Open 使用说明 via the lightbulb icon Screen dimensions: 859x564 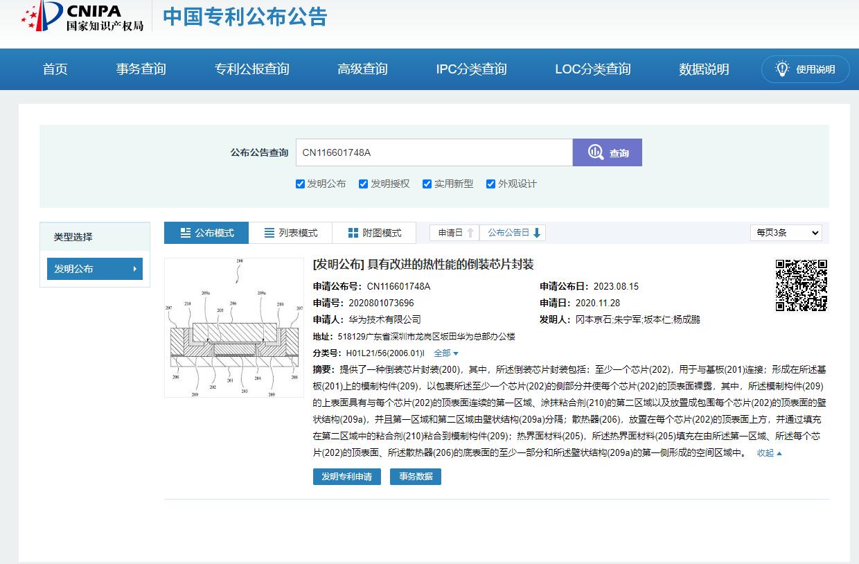[782, 69]
